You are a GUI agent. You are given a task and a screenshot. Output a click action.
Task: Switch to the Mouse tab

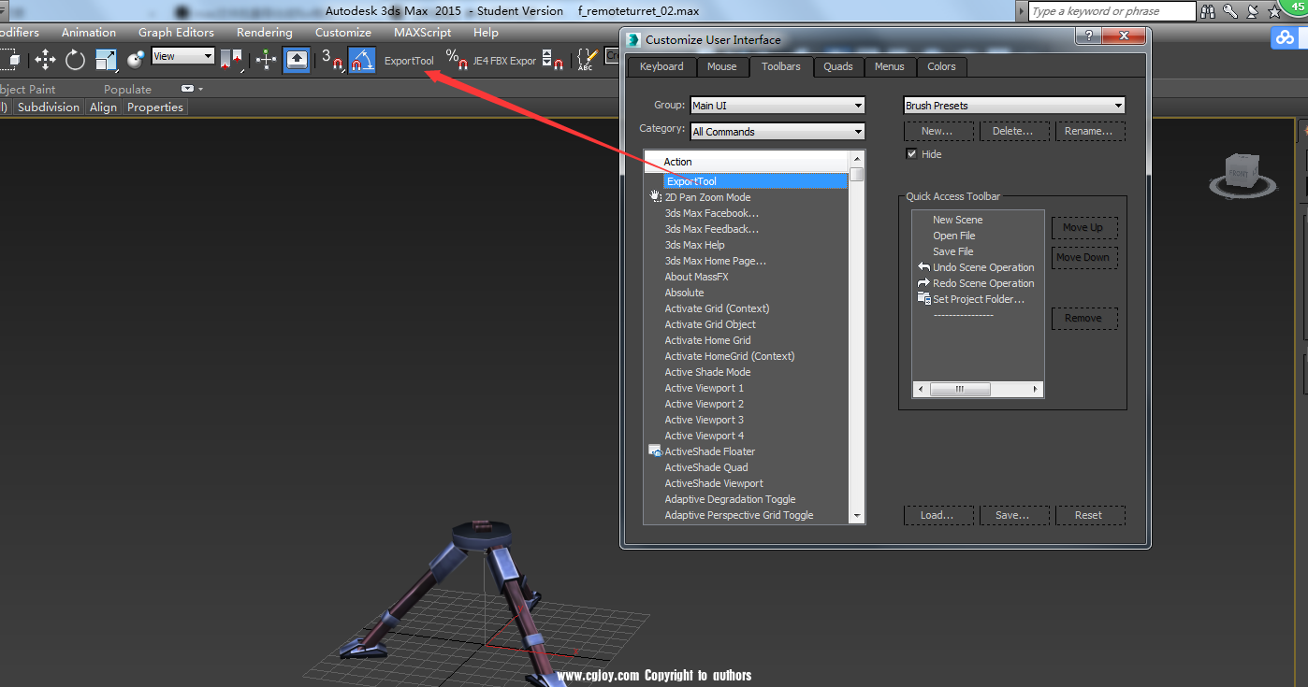pos(721,66)
